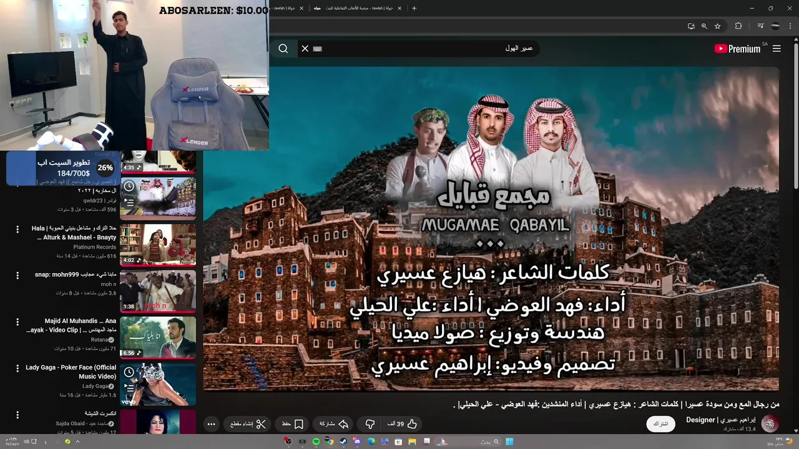Viewport: 799px width, 449px height.
Task: Open the Windows Start button on the taskbar
Action: (509, 442)
